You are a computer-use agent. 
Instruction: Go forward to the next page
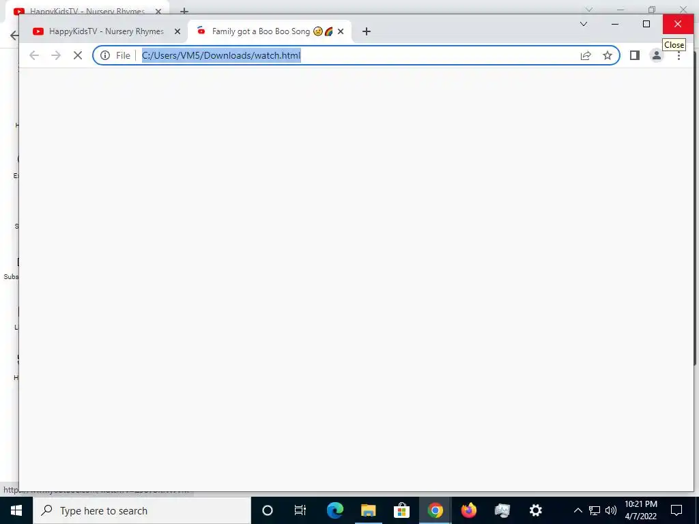click(56, 55)
